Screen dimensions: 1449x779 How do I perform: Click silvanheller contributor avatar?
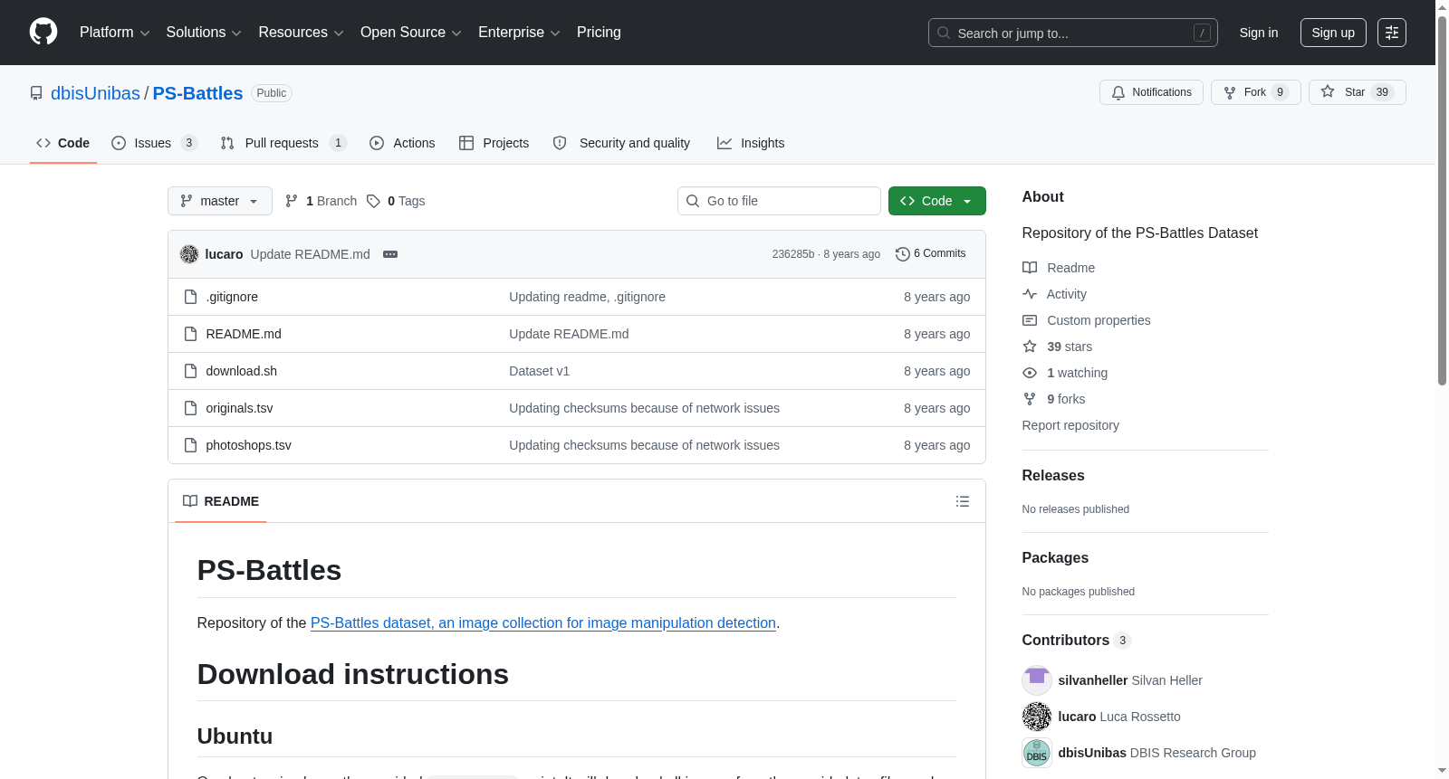click(x=1037, y=680)
